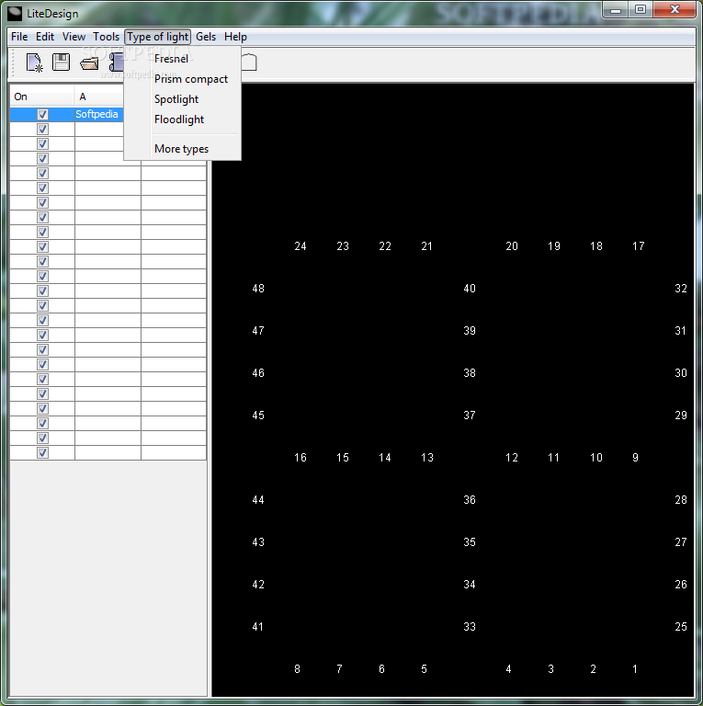Click the gel roll toolbar icon

(116, 63)
